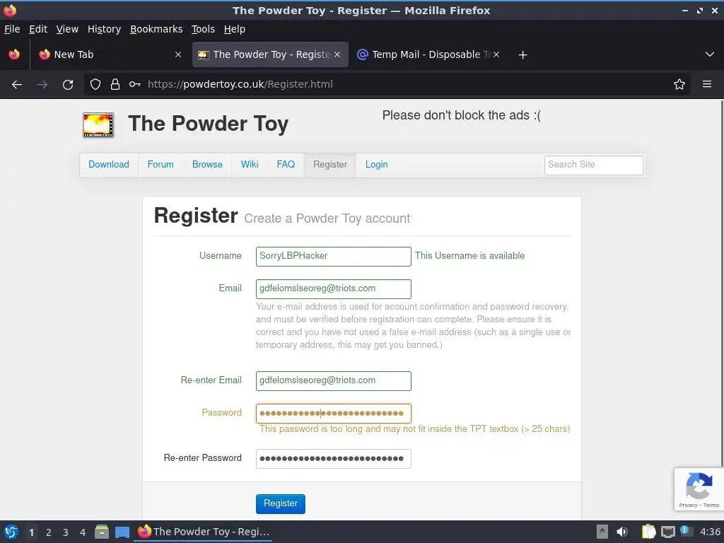The image size is (724, 543).
Task: Open Firefox View pinned icon
Action: click(14, 54)
